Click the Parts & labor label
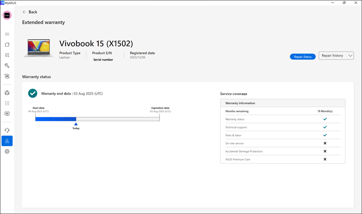 coord(233,135)
